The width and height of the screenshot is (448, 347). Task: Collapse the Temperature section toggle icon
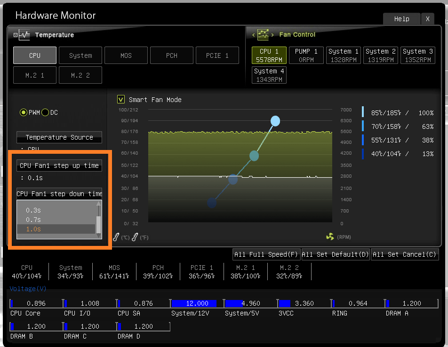pos(16,35)
